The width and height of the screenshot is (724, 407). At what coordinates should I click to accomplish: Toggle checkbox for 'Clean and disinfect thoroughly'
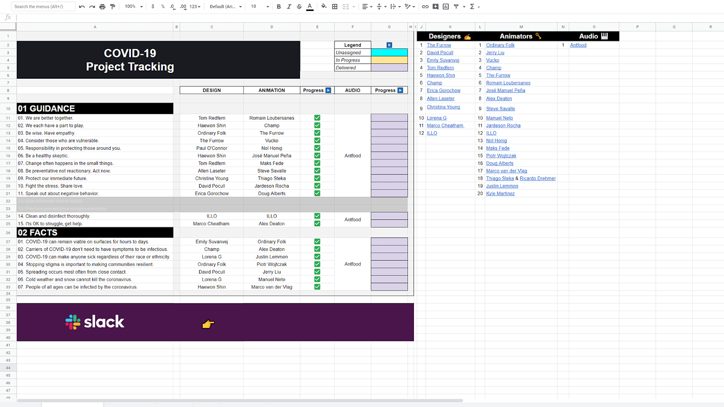(317, 216)
